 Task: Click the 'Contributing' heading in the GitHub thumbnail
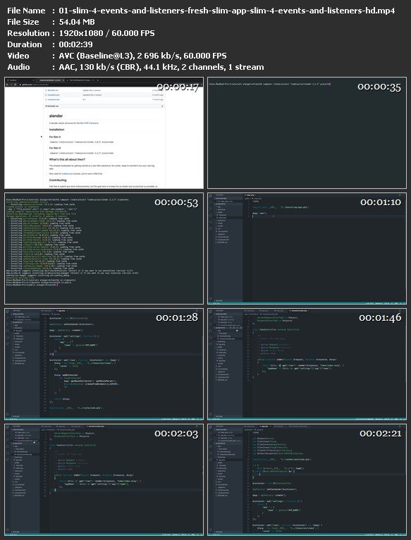58,180
